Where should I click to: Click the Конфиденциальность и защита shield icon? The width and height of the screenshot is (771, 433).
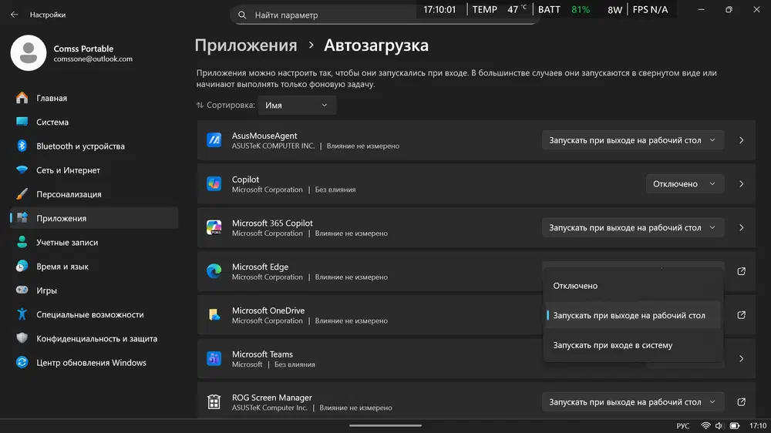click(x=22, y=338)
